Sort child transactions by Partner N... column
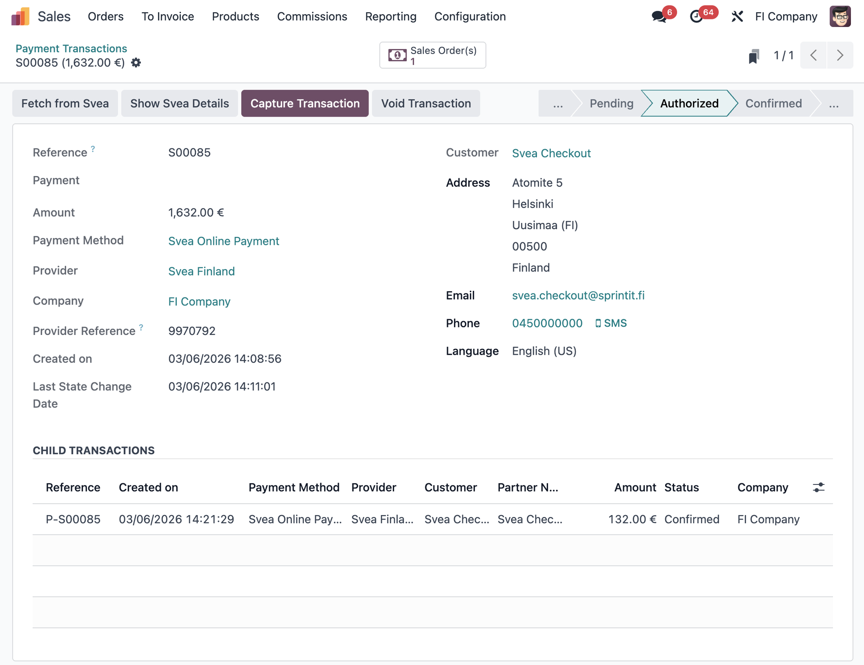The height and width of the screenshot is (665, 864). tap(528, 488)
